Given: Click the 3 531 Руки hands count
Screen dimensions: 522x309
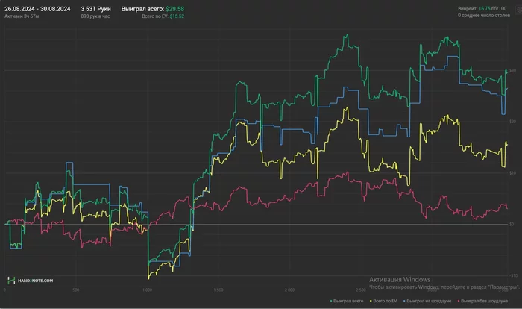Looking at the screenshot, I should 96,8.
